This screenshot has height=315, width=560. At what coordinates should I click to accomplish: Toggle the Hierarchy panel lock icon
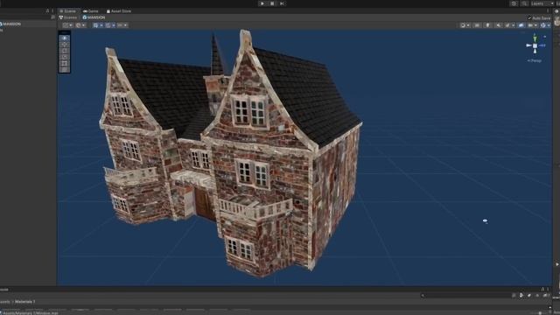(x=47, y=11)
